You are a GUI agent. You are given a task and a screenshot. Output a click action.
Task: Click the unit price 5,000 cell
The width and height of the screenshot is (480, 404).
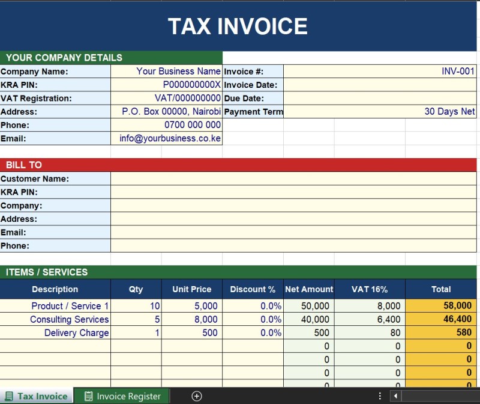(x=192, y=306)
